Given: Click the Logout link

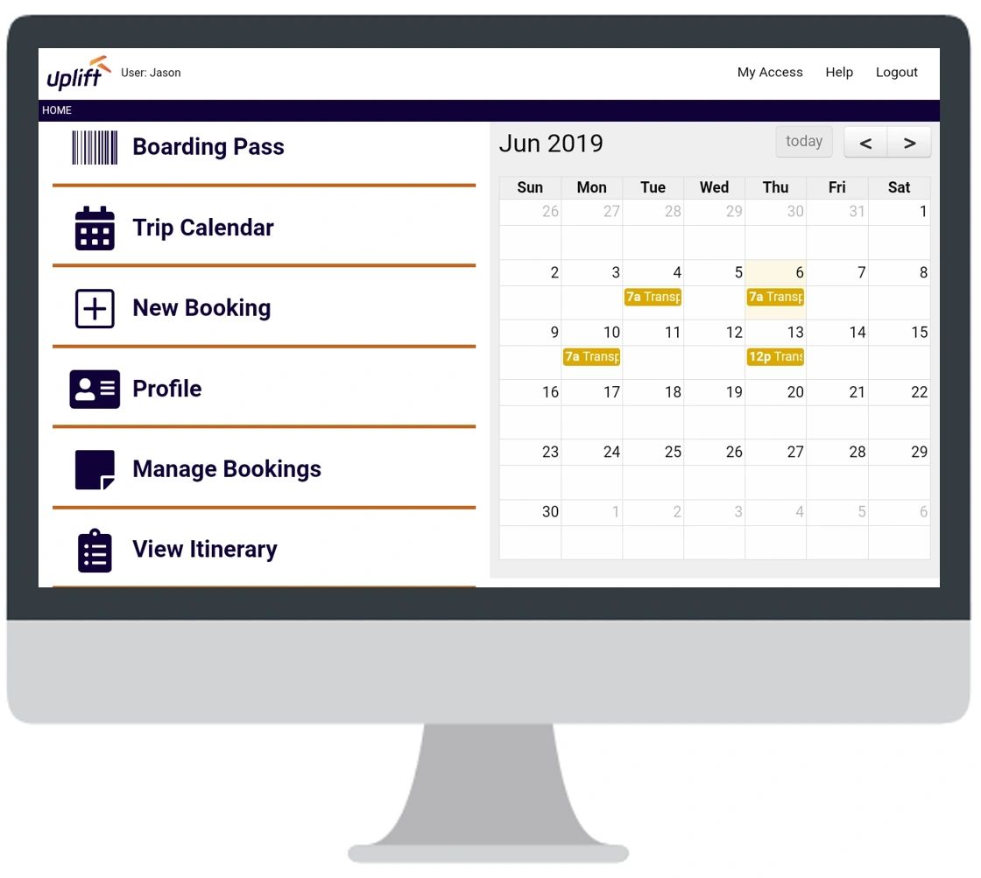Looking at the screenshot, I should point(896,72).
